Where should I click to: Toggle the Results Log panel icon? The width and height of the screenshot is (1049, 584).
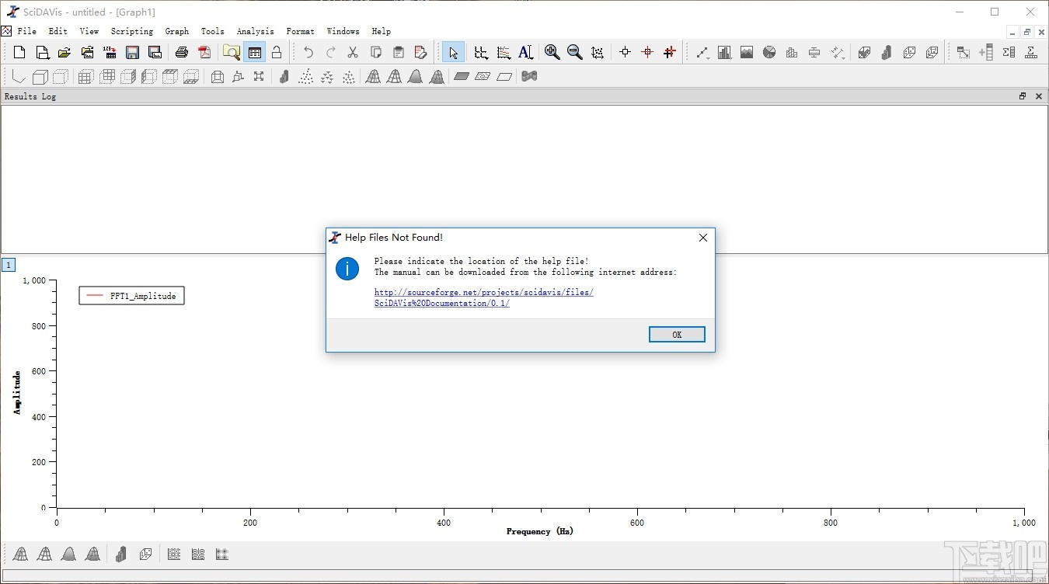click(254, 52)
